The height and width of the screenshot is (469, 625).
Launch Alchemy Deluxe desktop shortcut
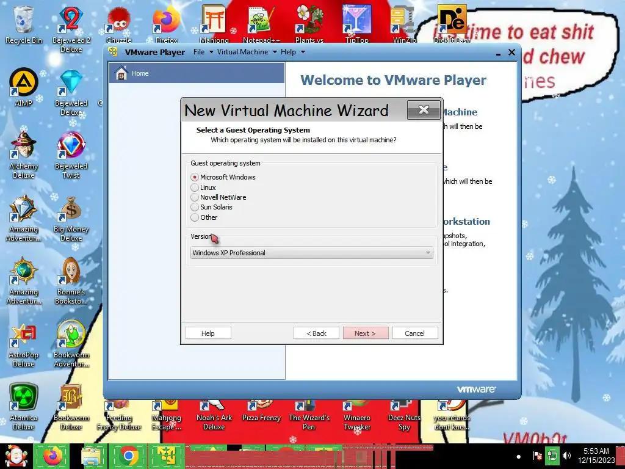pyautogui.click(x=24, y=155)
